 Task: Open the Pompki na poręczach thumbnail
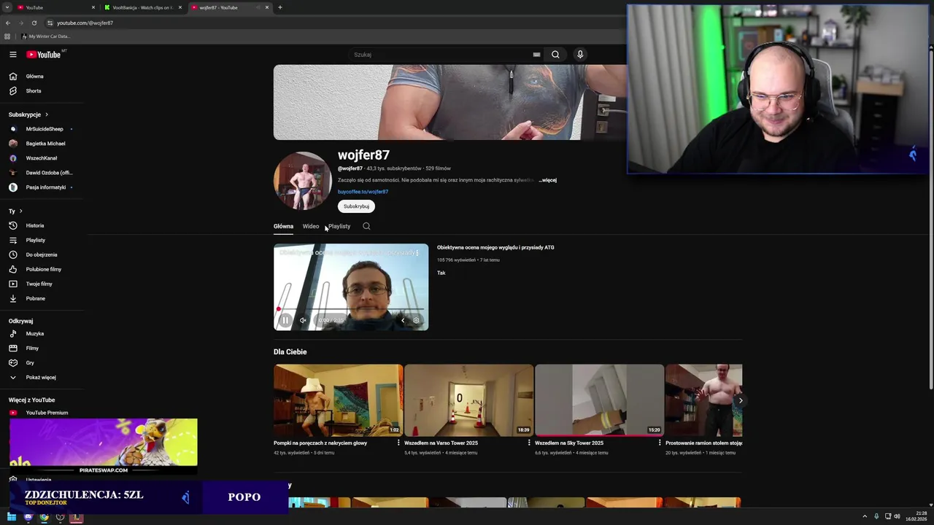coord(338,400)
